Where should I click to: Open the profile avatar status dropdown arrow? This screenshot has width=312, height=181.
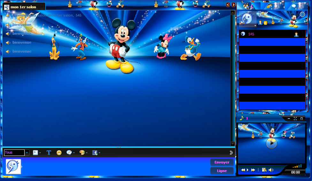(255, 25)
